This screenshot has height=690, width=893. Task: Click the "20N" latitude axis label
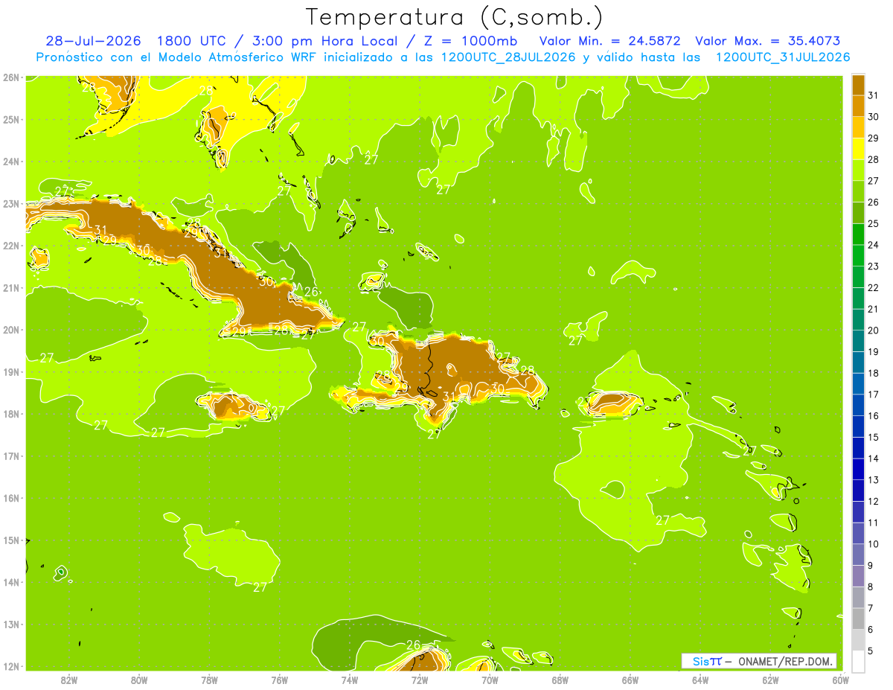(10, 330)
